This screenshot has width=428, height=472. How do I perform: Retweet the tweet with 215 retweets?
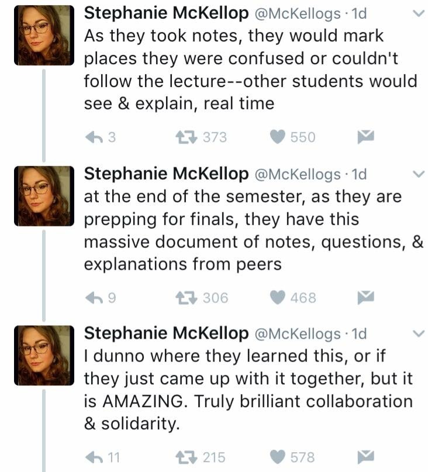187,457
